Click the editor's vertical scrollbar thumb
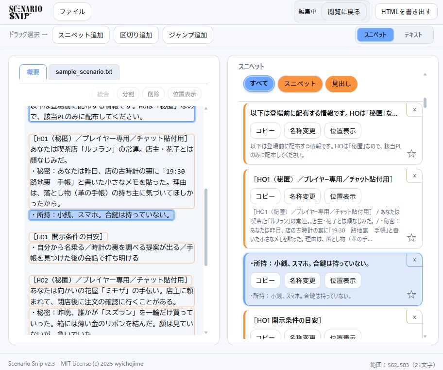The image size is (443, 370). click(206, 227)
